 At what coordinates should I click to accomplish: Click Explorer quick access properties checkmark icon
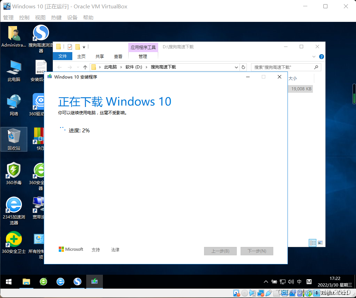pyautogui.click(x=70, y=47)
